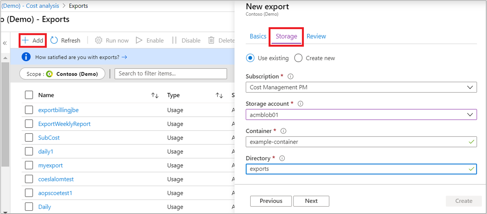487x214 pixels.
Task: Click the Refresh icon in toolbar
Action: point(54,40)
